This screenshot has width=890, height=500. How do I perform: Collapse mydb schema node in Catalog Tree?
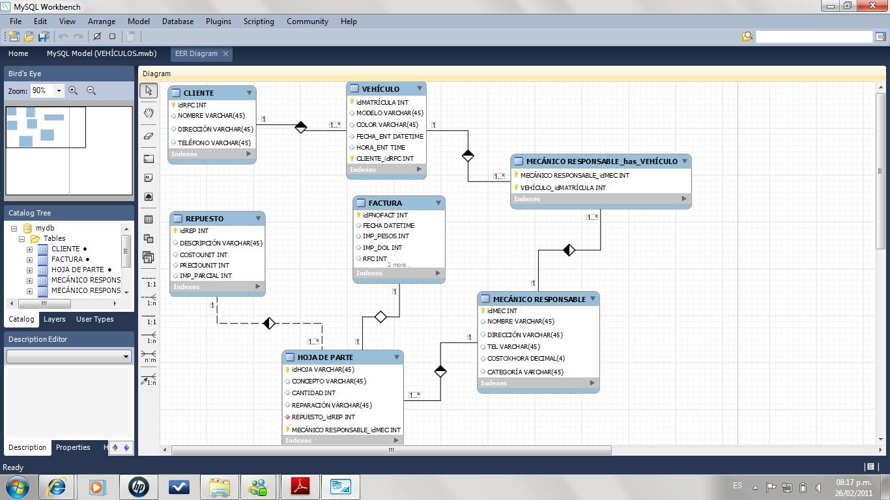tap(14, 229)
